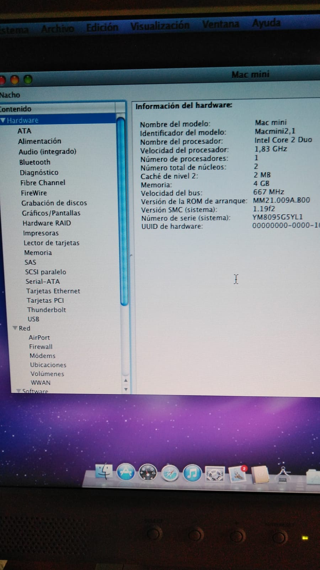This screenshot has width=320, height=570.
Task: Select Diagnóstico in the sidebar
Action: click(x=39, y=172)
